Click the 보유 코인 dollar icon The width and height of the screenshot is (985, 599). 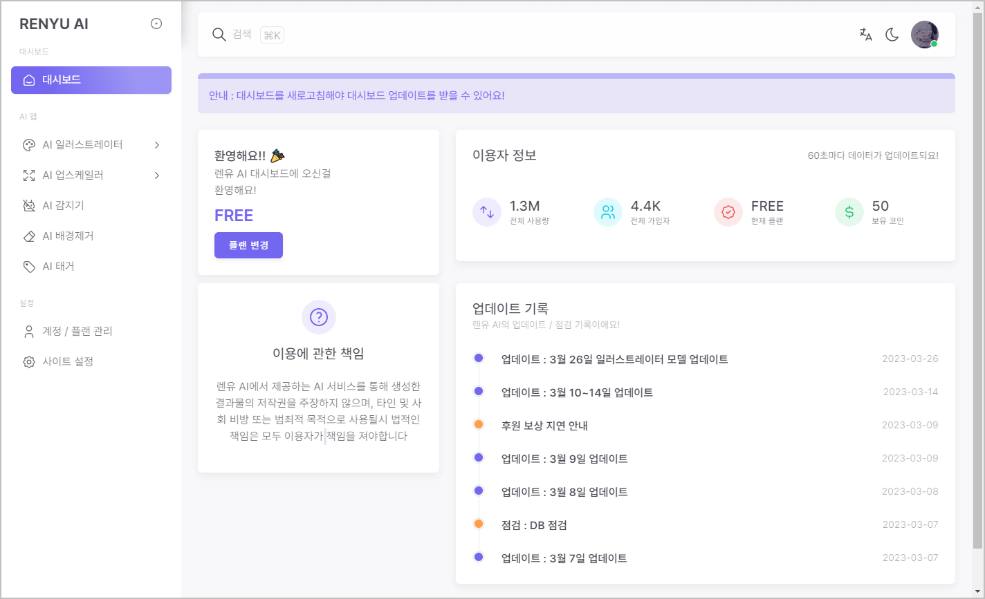[x=849, y=212]
